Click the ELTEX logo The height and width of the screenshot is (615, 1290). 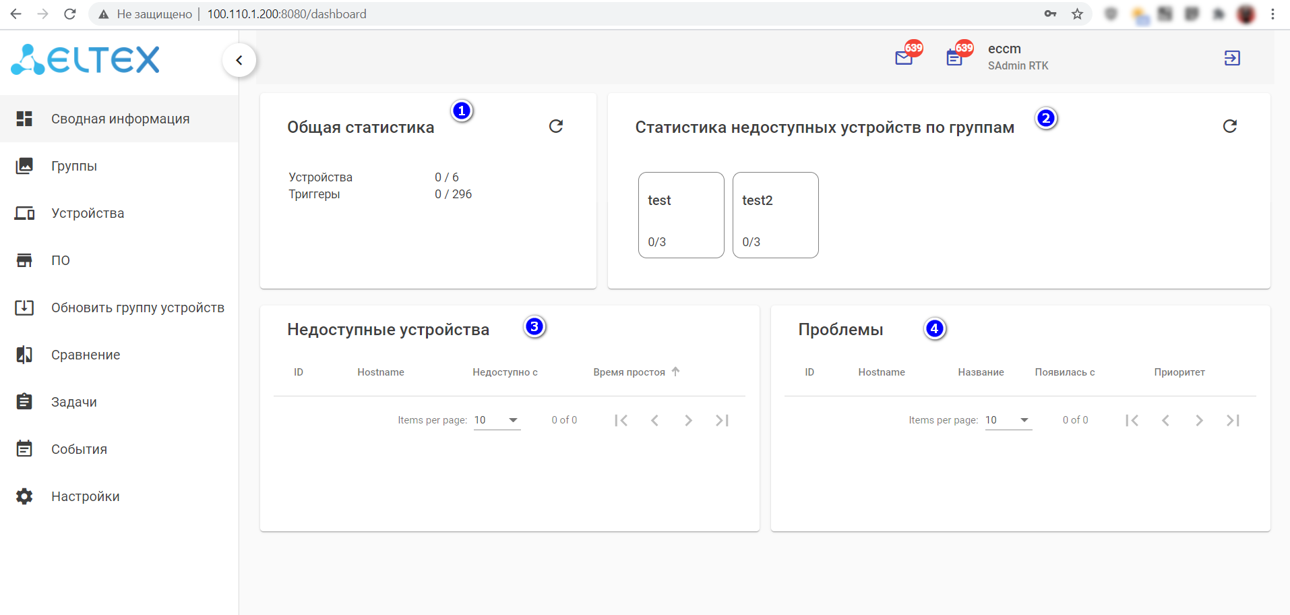point(86,59)
